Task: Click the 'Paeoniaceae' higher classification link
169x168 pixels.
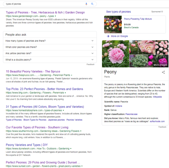Action: [x=132, y=114]
